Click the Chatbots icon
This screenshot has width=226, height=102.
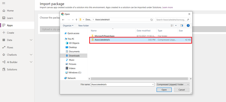[4, 55]
